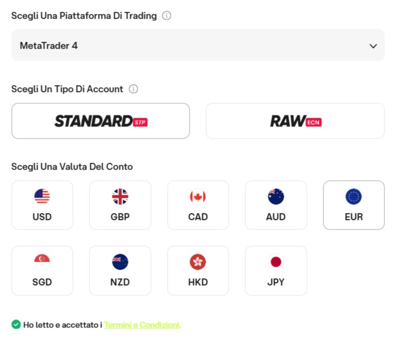Choose the British flag GBP currency
Viewport: 393px width, 342px height.
click(x=120, y=205)
